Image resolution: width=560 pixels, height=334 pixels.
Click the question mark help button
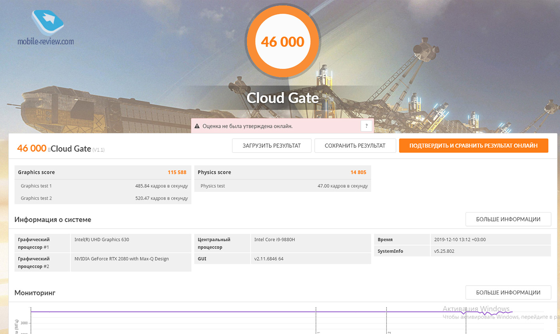pyautogui.click(x=366, y=126)
